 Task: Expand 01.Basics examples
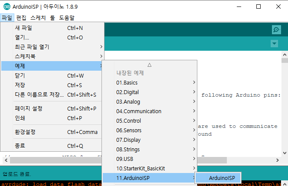[150, 83]
